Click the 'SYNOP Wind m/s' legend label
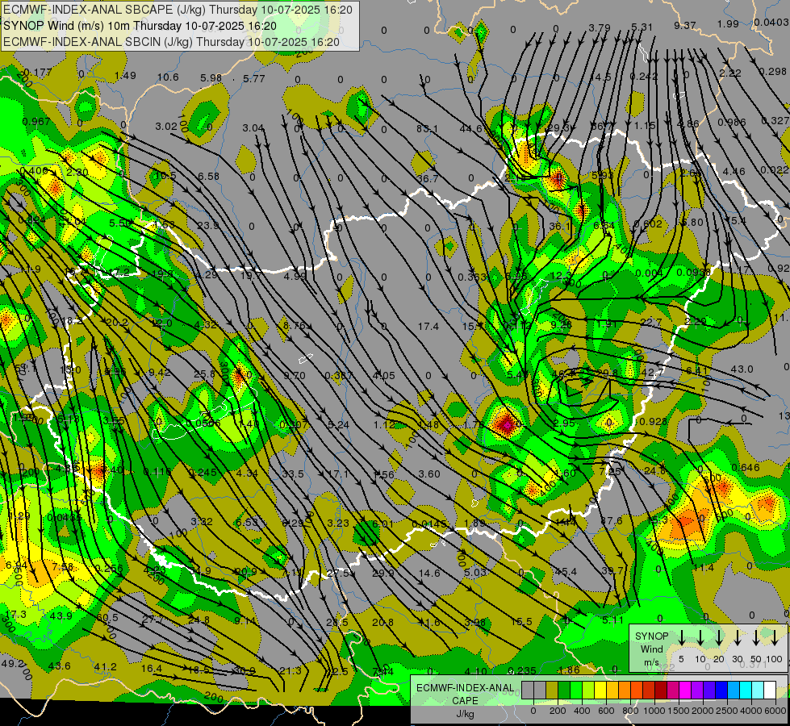Screen dimensions: 790x726 (651, 649)
